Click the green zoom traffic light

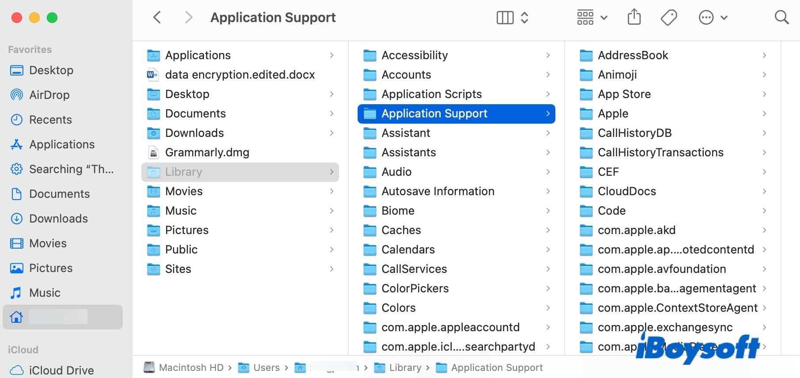point(52,18)
